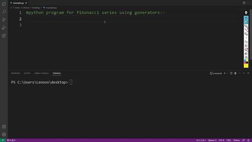Open the Explorer view in the activity bar
This screenshot has width=252, height=142.
4,4
